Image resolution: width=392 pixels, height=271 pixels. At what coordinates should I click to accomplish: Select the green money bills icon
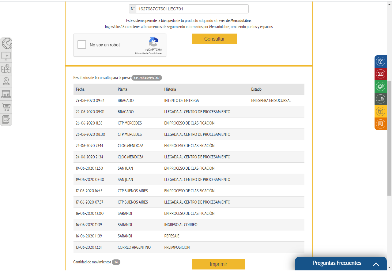(x=380, y=86)
